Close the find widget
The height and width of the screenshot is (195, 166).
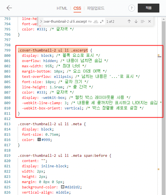[x=149, y=21]
